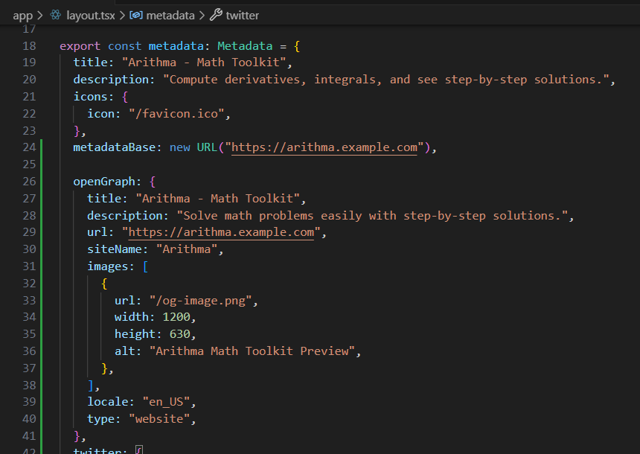Click the wrench property icon before twitter

pos(216,15)
